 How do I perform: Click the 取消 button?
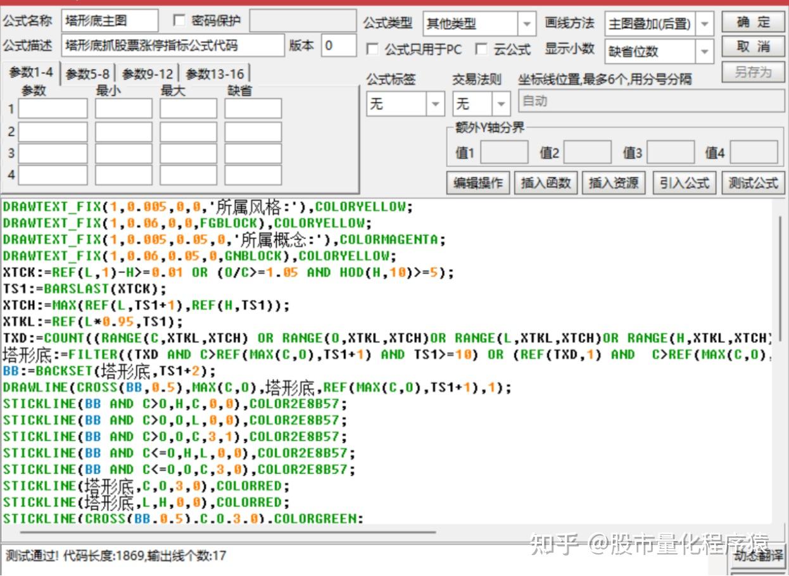pos(753,47)
